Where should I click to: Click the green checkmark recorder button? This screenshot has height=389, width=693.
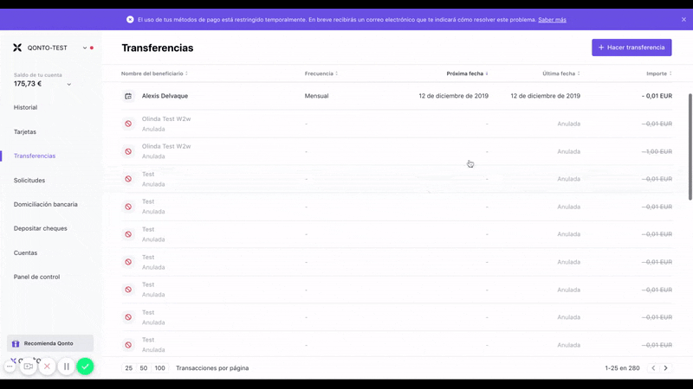(85, 366)
